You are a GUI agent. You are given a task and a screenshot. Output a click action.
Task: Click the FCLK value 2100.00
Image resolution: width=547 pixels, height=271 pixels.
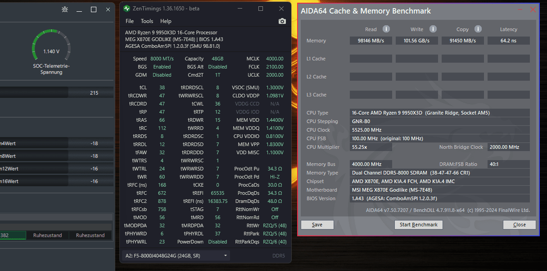(275, 67)
